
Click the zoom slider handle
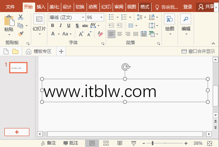[x=153, y=143]
